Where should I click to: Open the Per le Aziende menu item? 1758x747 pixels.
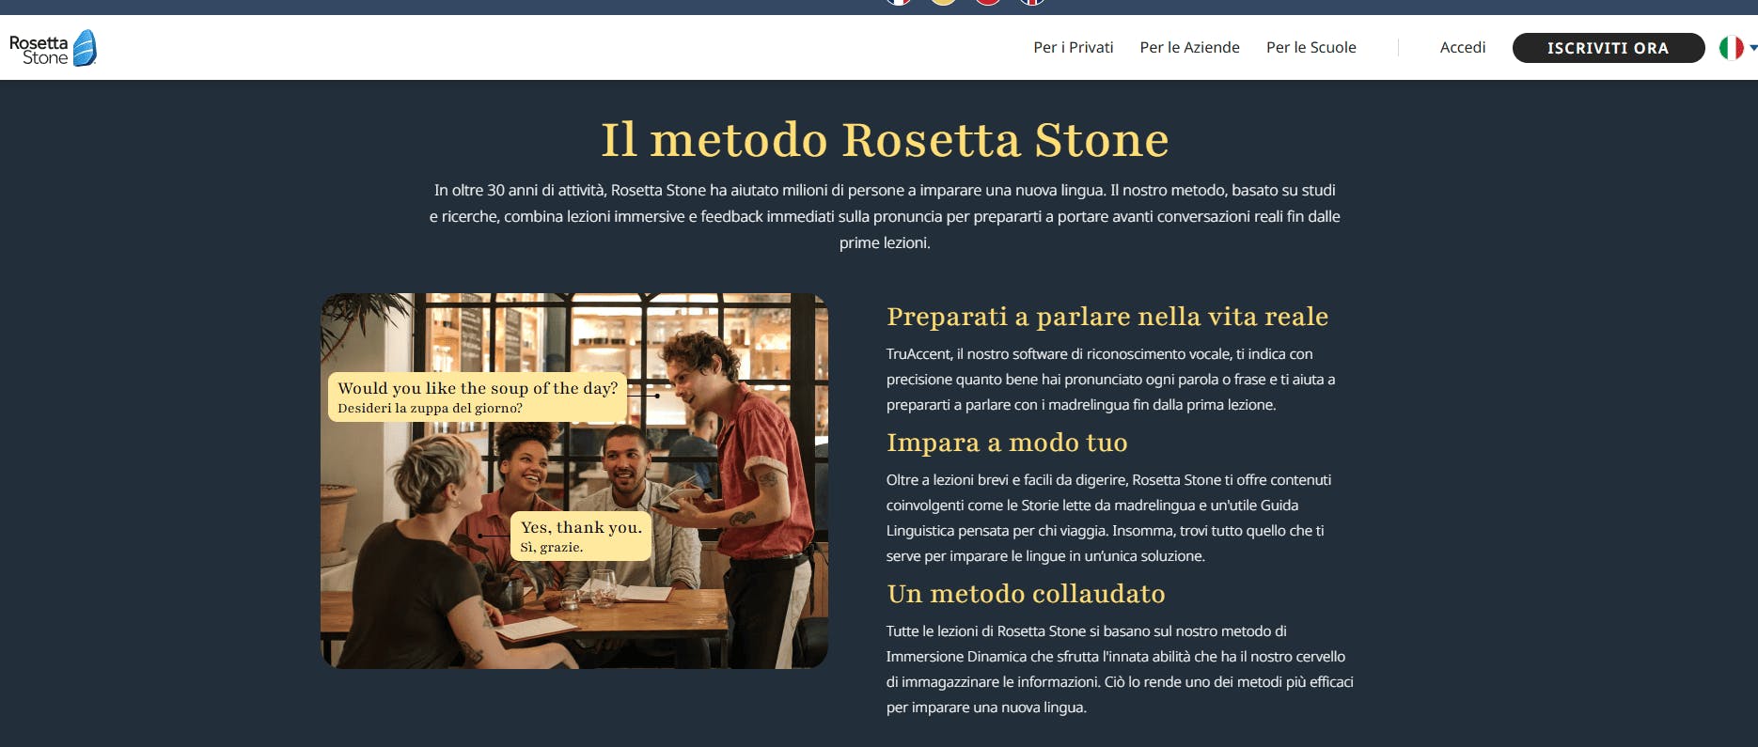pos(1189,48)
